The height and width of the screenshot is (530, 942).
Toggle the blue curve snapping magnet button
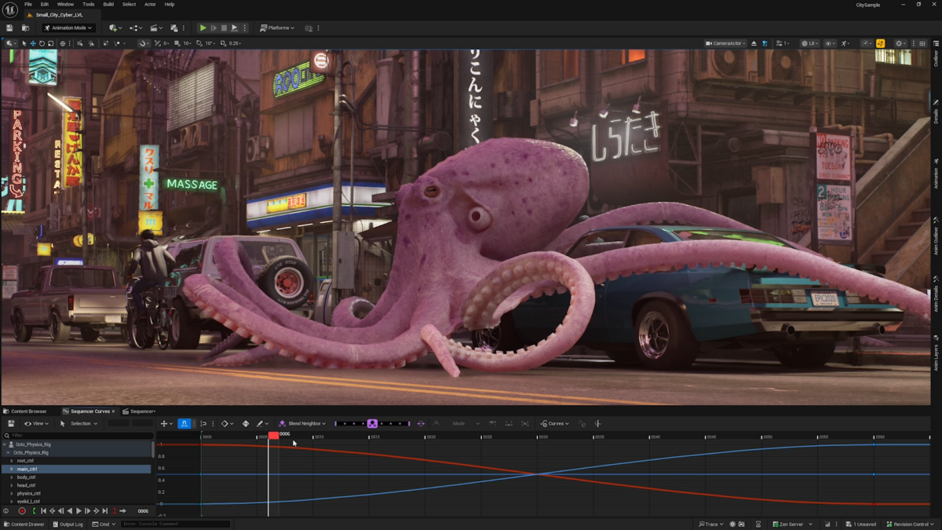[184, 424]
